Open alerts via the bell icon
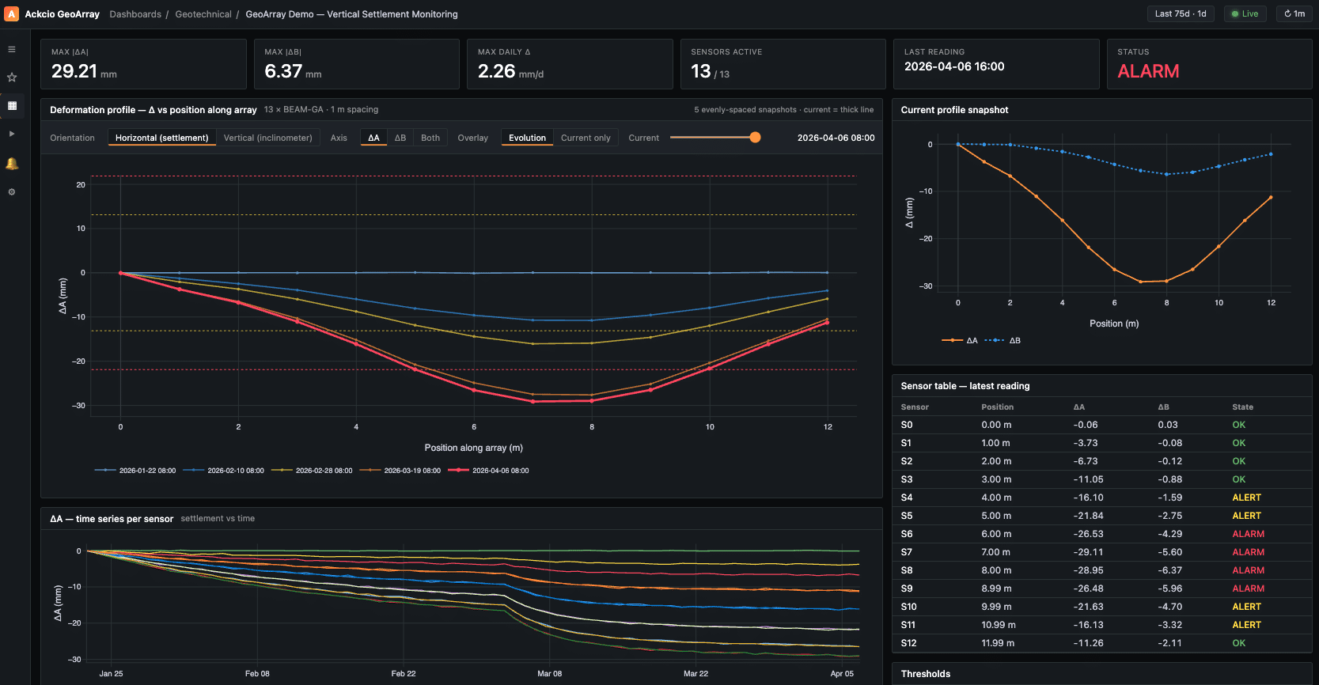Image resolution: width=1319 pixels, height=685 pixels. (12, 164)
